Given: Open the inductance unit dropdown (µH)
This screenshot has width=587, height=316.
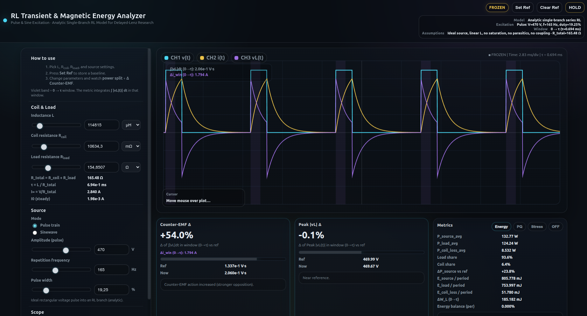Looking at the screenshot, I should (x=131, y=125).
